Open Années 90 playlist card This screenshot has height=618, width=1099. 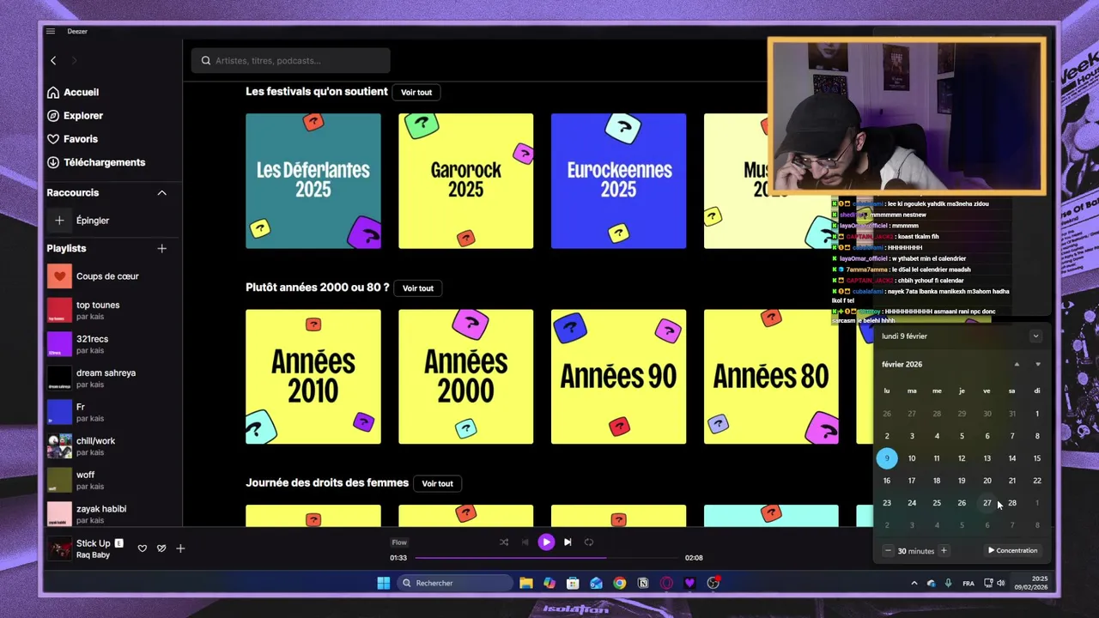(618, 377)
